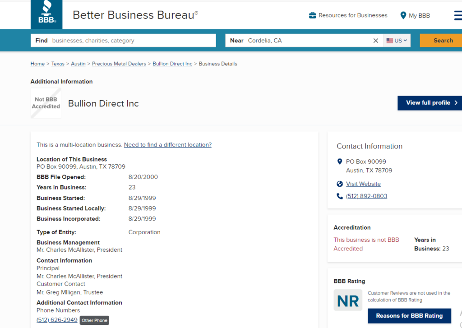This screenshot has width=462, height=328.
Task: Click the Not BBB Accredited badge
Action: (46, 103)
